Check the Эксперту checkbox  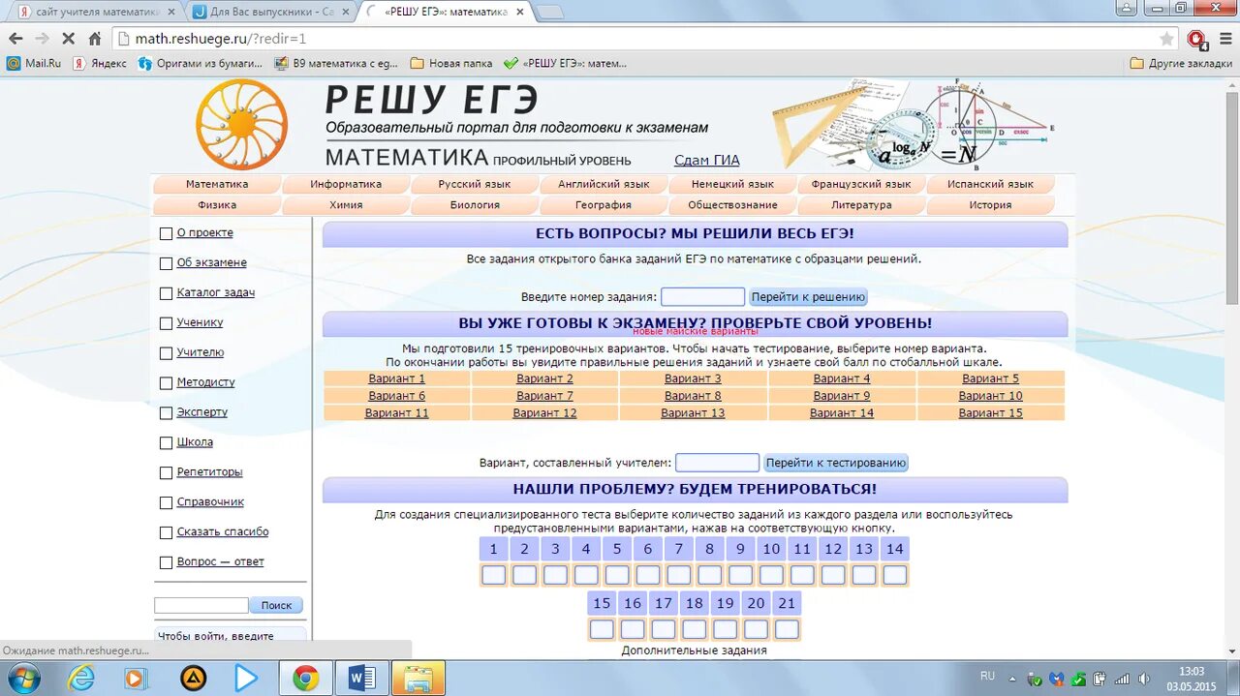[x=166, y=413]
